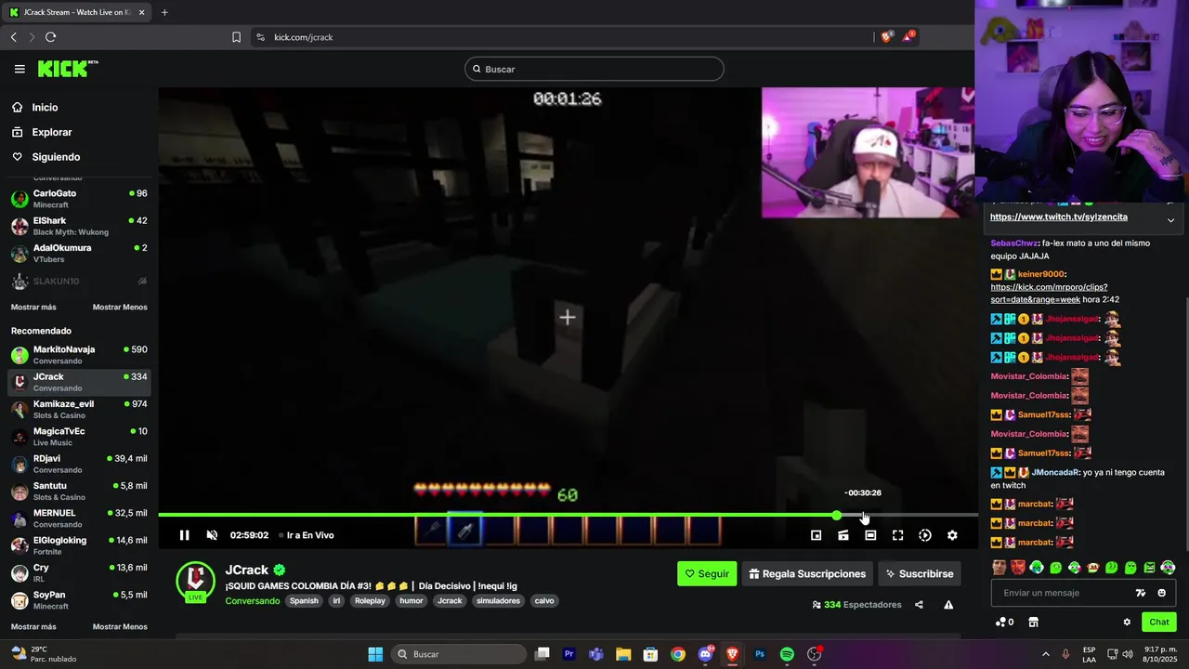Click the simuladores tag
The height and width of the screenshot is (669, 1189).
[498, 601]
